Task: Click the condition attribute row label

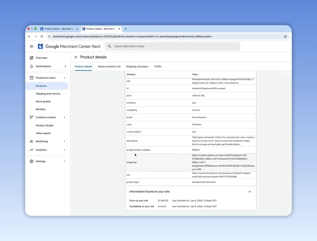Action: [x=131, y=103]
